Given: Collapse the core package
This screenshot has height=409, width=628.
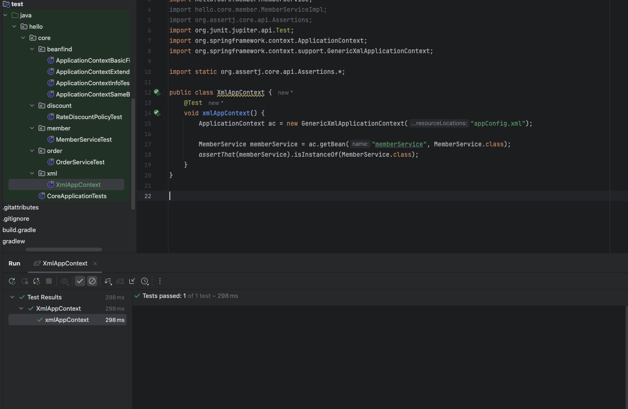Looking at the screenshot, I should [x=24, y=38].
